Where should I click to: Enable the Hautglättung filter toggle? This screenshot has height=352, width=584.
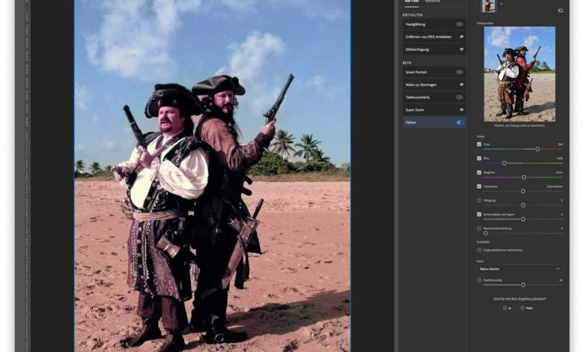(x=460, y=25)
